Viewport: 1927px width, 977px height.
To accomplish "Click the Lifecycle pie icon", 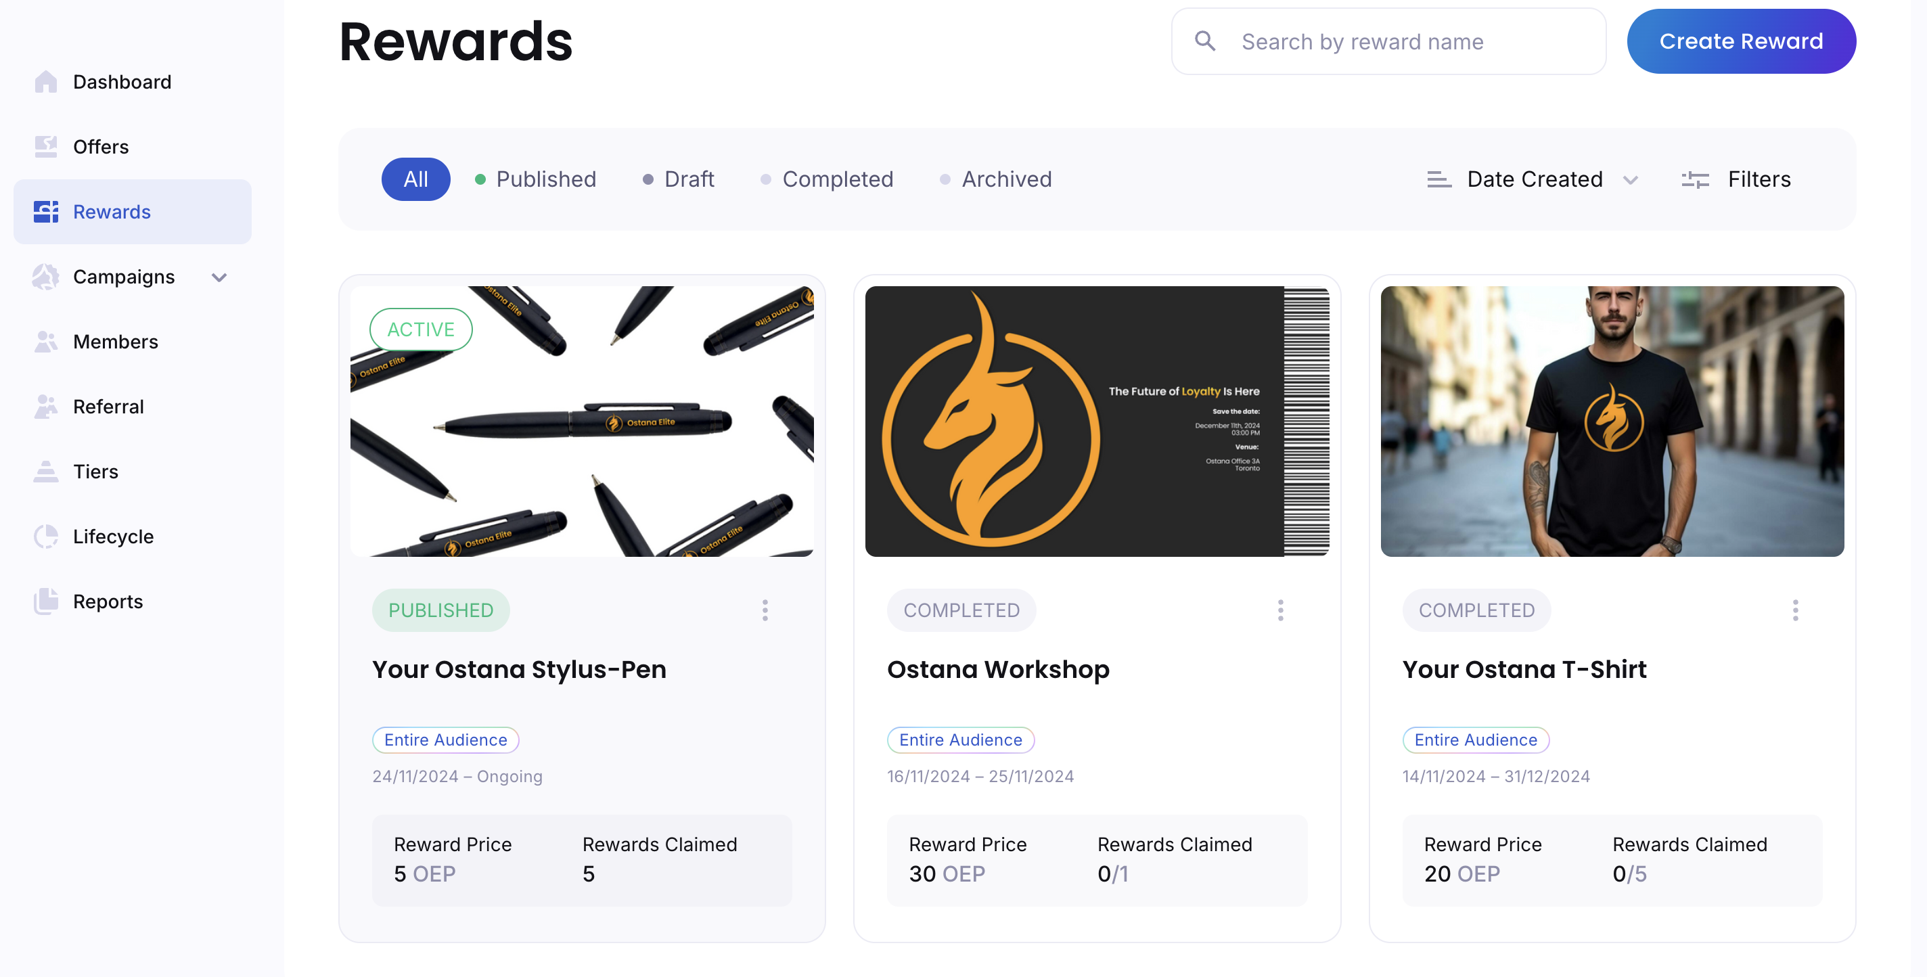I will pos(45,537).
